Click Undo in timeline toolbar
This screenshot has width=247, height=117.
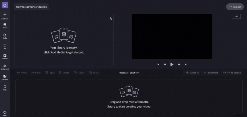coord(22,73)
